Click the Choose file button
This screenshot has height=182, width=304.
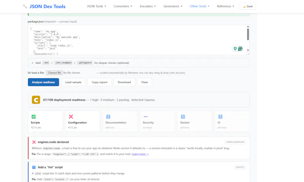pos(54,73)
